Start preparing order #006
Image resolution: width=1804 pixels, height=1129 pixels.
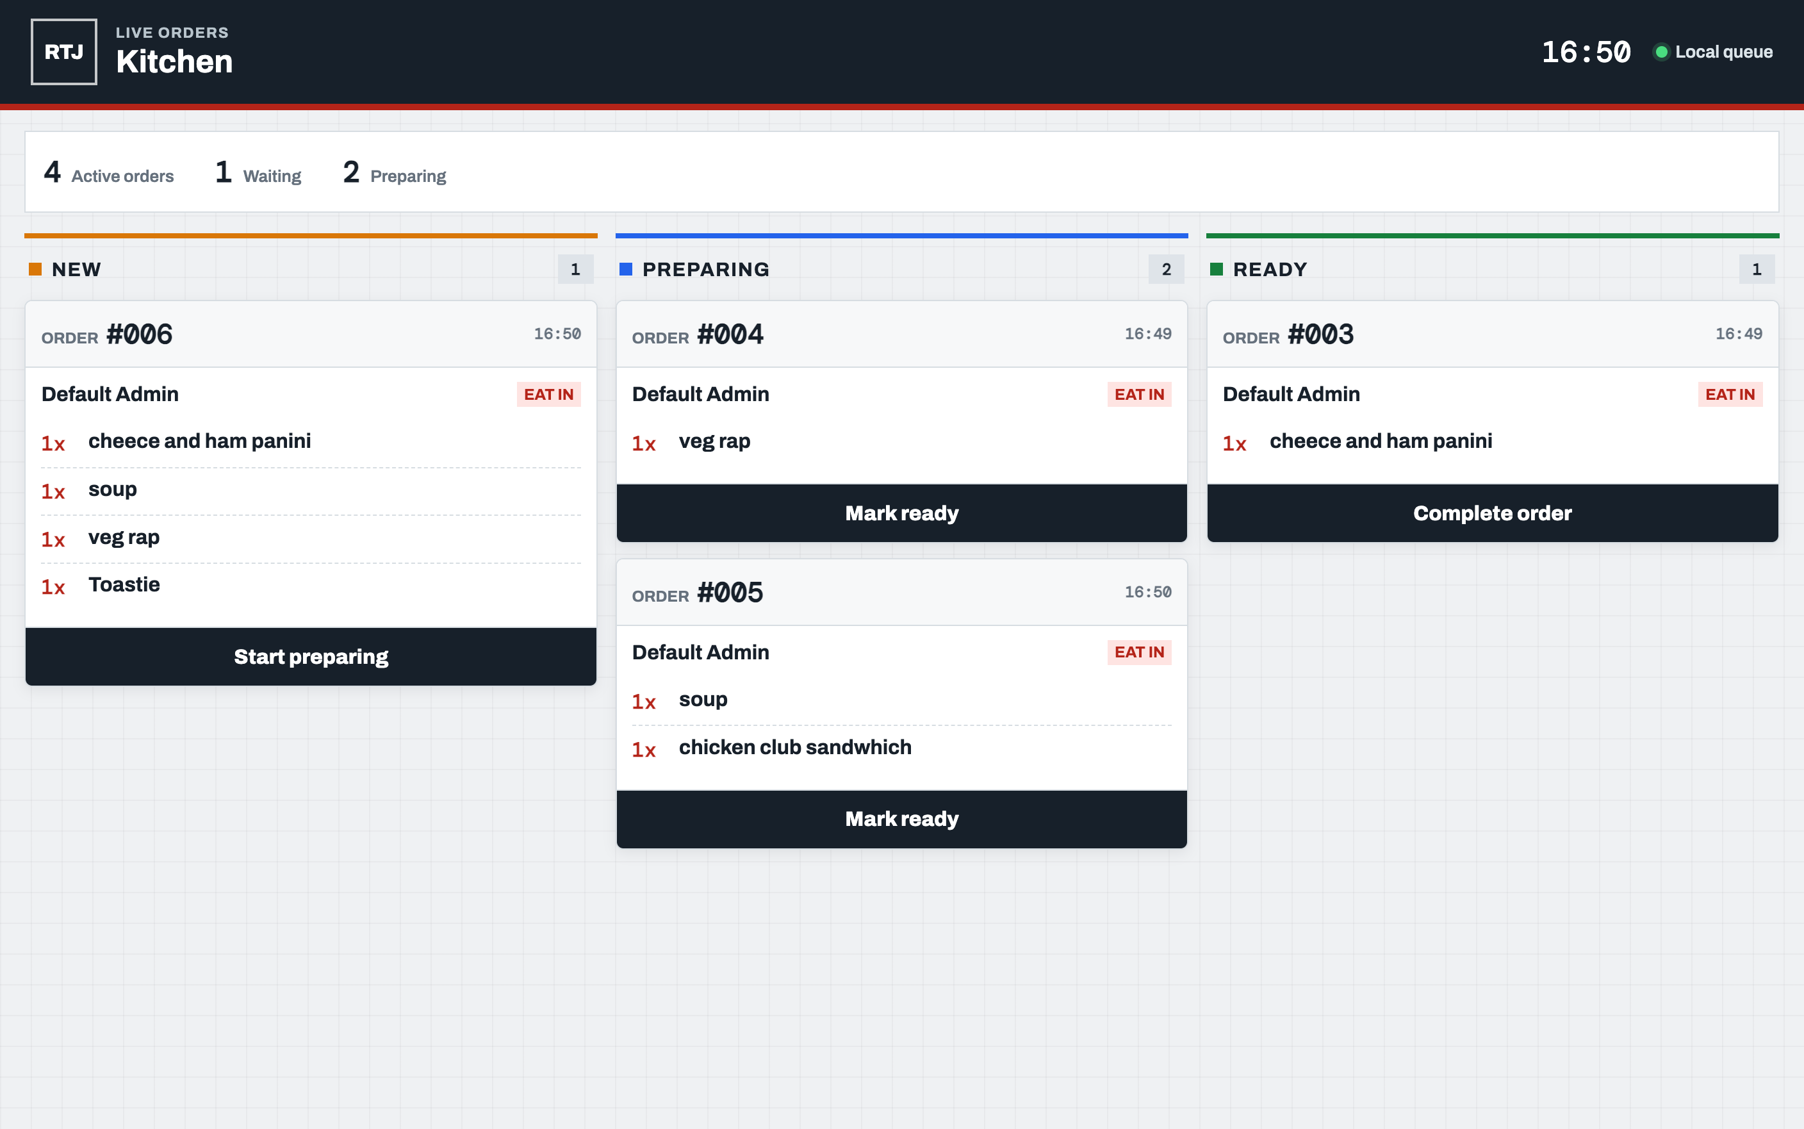click(x=311, y=656)
